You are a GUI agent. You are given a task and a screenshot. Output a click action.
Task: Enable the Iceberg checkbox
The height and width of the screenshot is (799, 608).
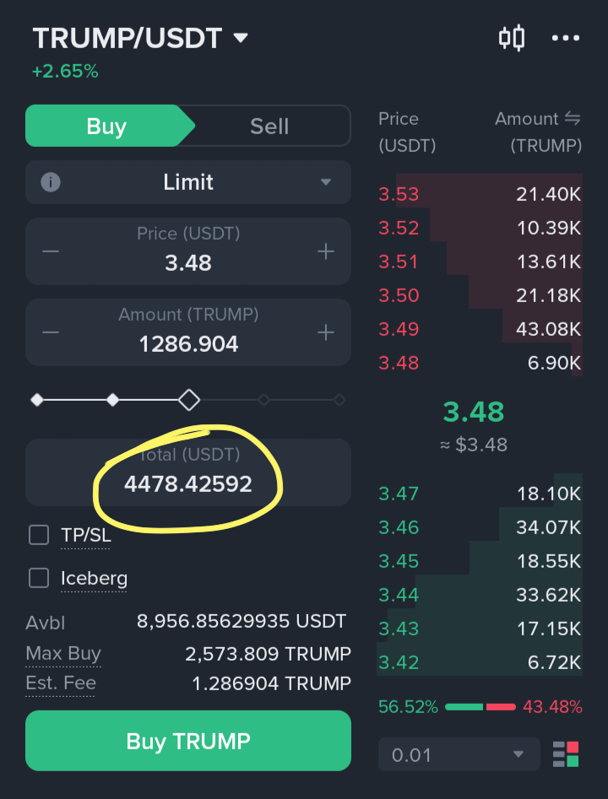[39, 578]
